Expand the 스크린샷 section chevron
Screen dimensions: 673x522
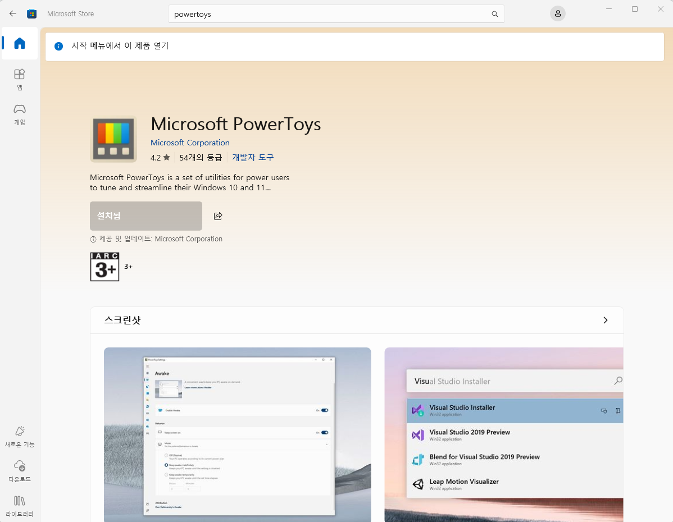(x=605, y=320)
